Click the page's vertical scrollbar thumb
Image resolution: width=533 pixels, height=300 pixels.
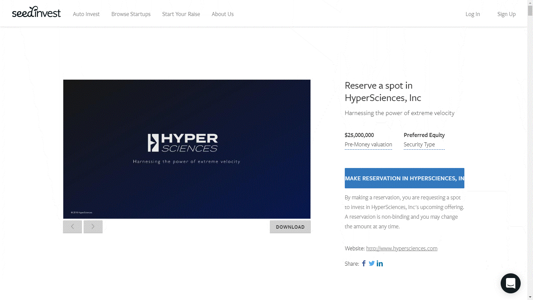530,10
